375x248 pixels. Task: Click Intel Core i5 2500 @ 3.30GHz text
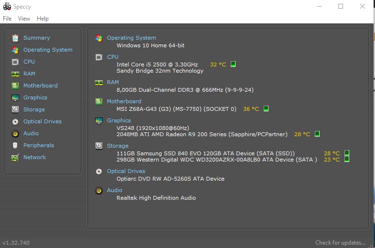tap(157, 65)
